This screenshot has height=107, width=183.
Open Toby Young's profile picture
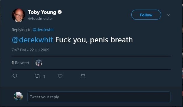click(18, 15)
